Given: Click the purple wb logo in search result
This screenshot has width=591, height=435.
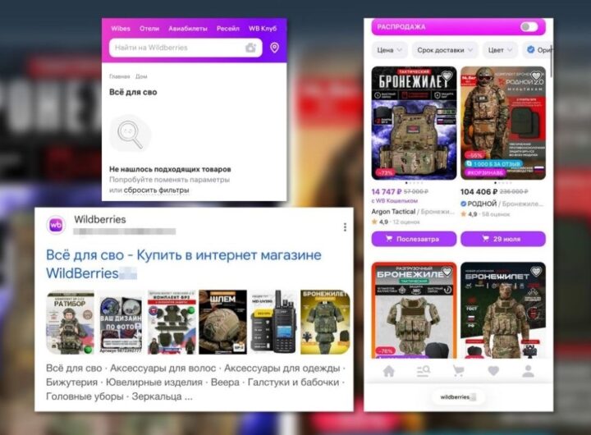Looking at the screenshot, I should [x=56, y=225].
